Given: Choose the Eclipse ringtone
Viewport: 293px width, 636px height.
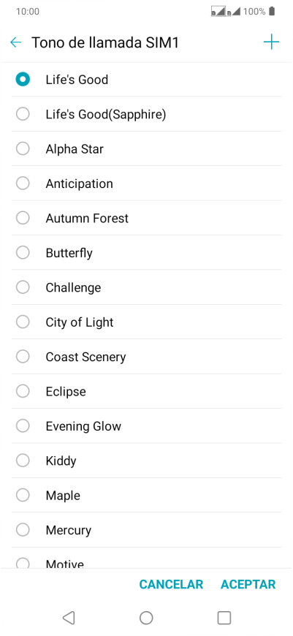Looking at the screenshot, I should pos(146,391).
